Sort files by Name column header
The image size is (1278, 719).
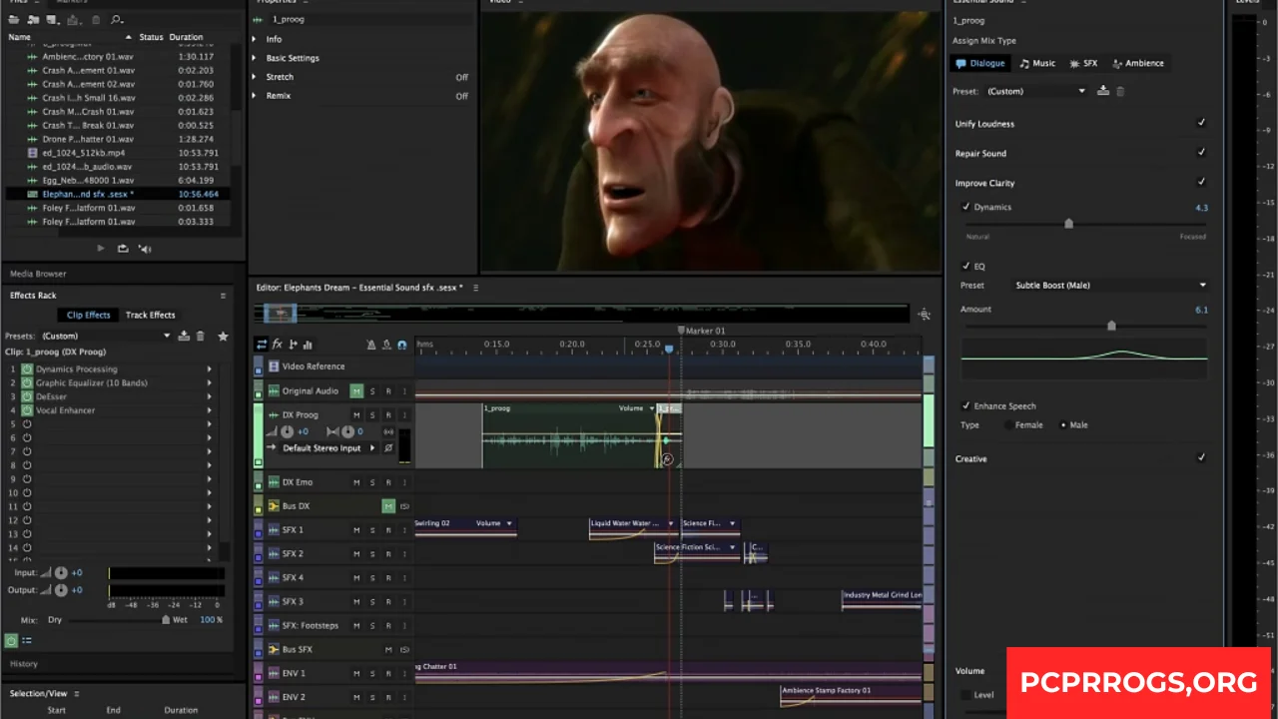click(20, 37)
